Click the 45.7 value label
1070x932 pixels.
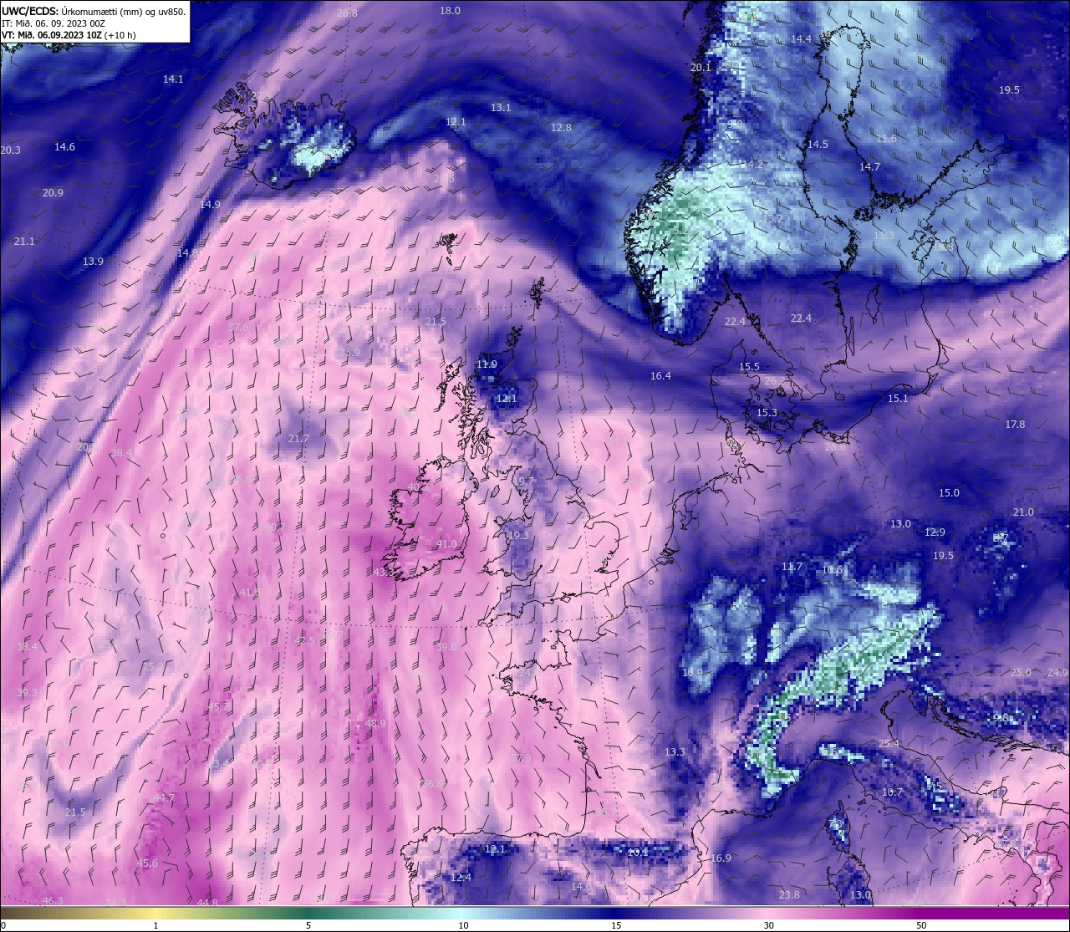(x=217, y=707)
